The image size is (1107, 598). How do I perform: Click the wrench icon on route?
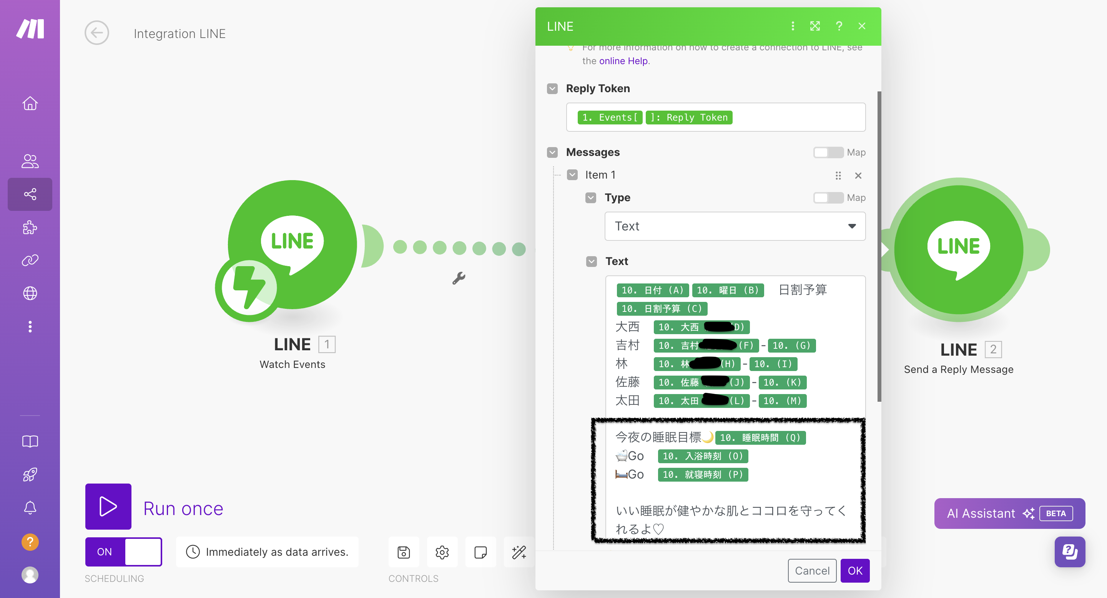459,278
